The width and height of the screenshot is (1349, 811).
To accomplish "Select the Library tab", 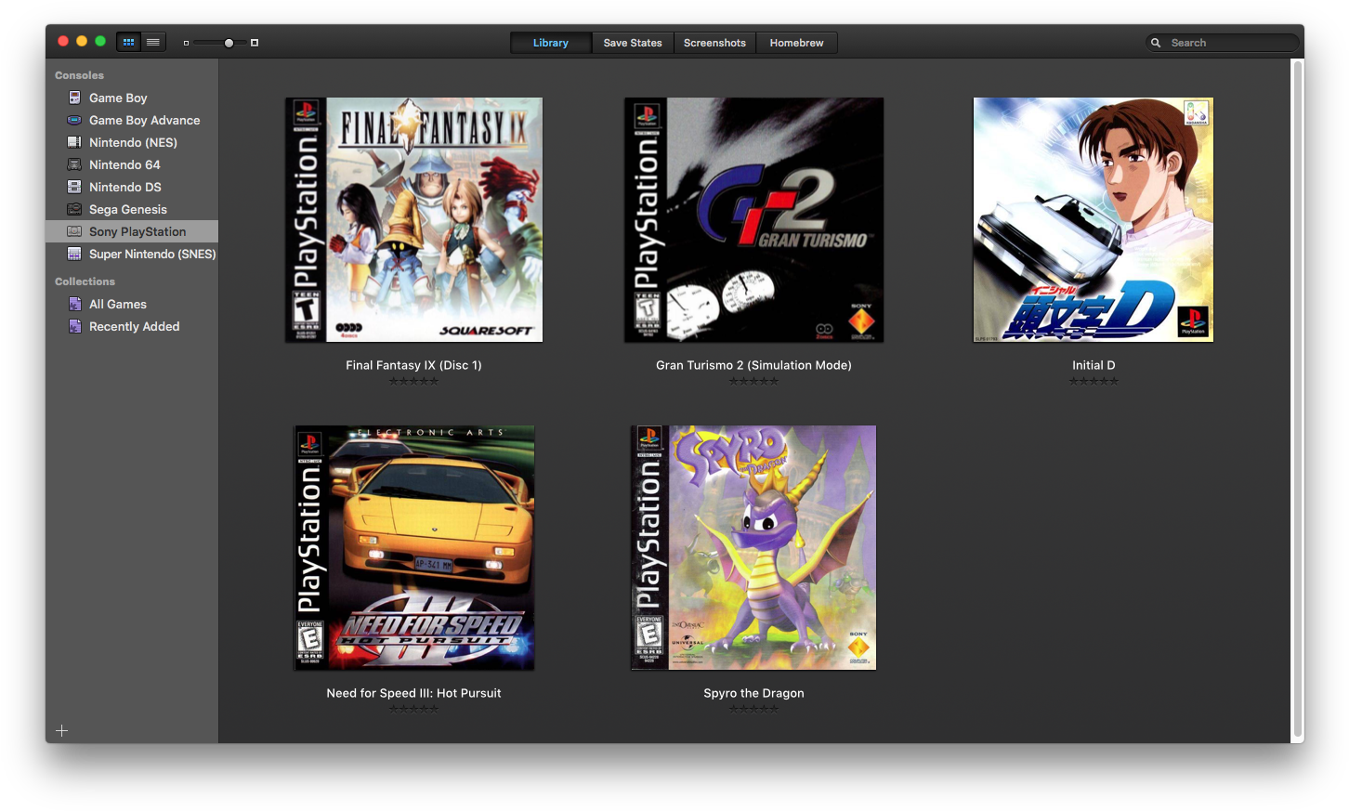I will click(551, 43).
